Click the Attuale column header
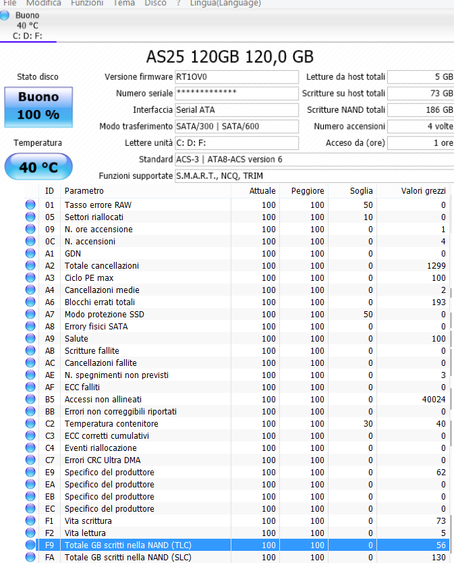Screen dimensions: 454x563 [255, 191]
